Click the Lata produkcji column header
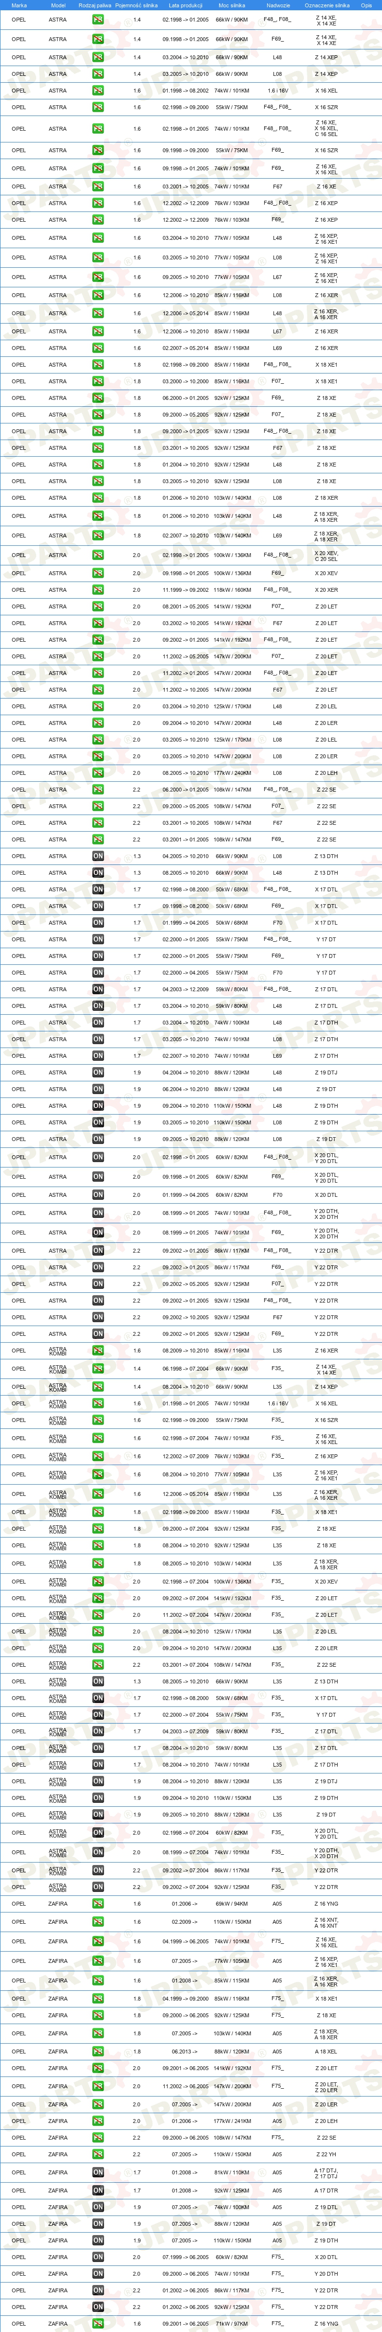This screenshot has width=382, height=2332. click(x=185, y=5)
